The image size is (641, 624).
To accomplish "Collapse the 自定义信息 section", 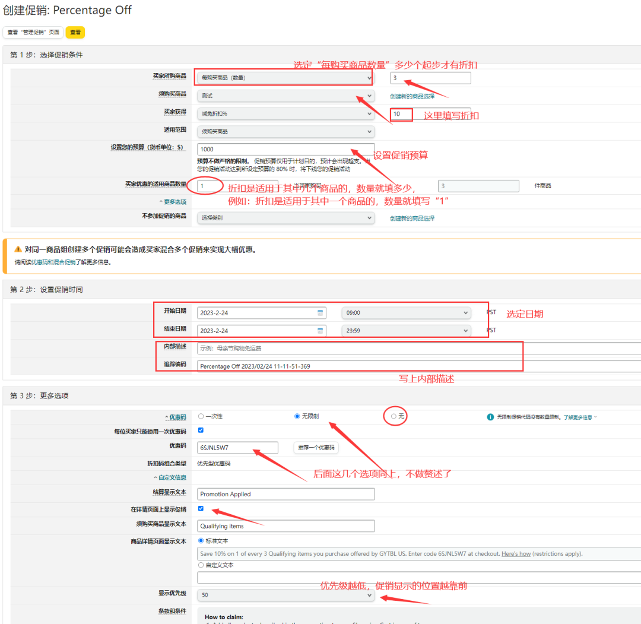I will pos(170,477).
